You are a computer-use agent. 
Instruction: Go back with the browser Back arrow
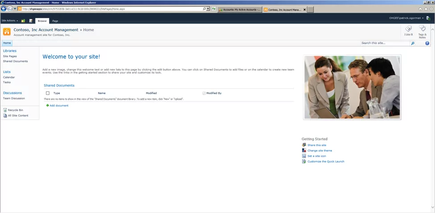pos(4,9)
